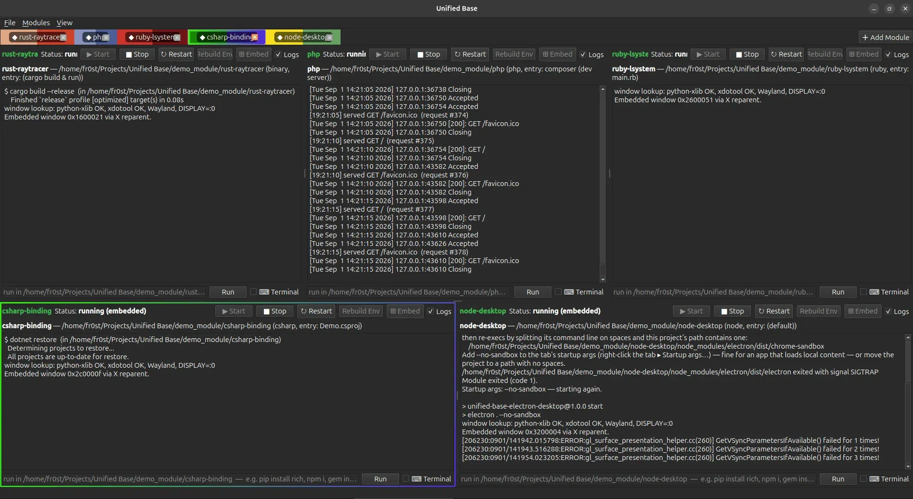This screenshot has width=913, height=499.
Task: Toggle Logs checkbox for node-desktop
Action: tap(897, 312)
